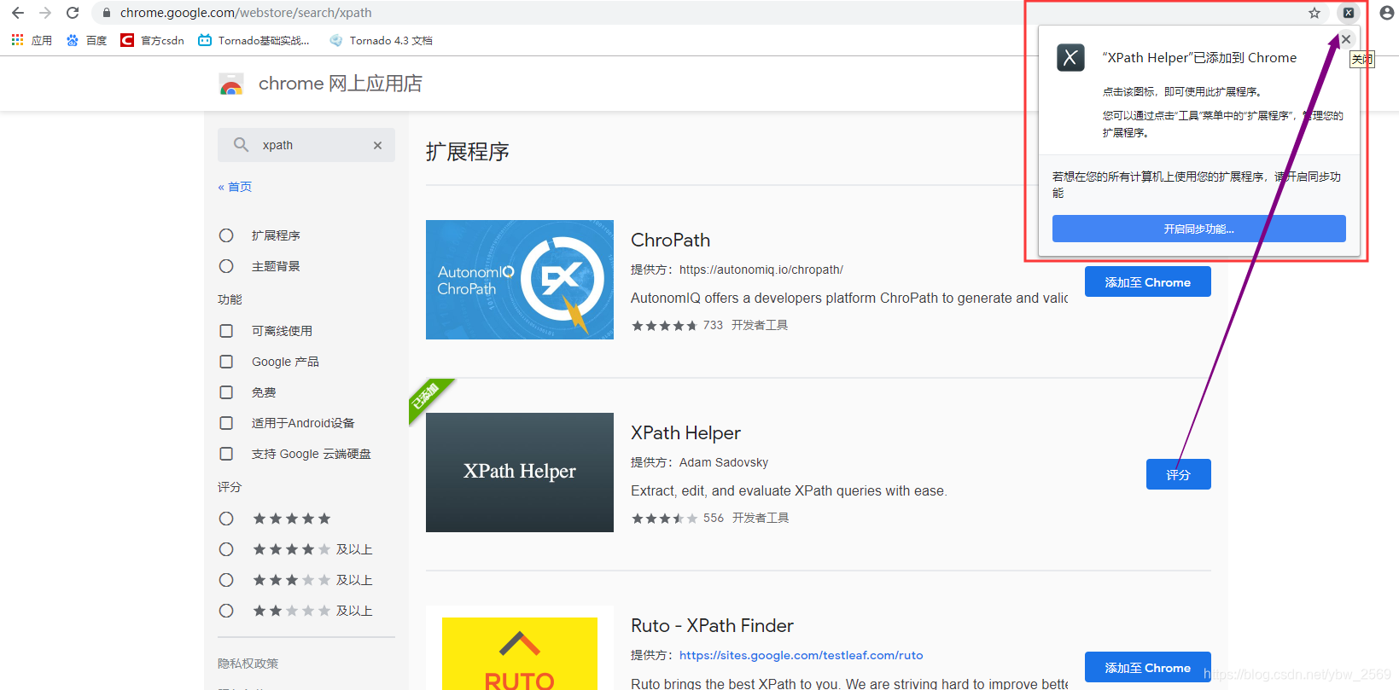Bookmark this page with the star icon
This screenshot has height=690, width=1399.
click(x=1314, y=13)
